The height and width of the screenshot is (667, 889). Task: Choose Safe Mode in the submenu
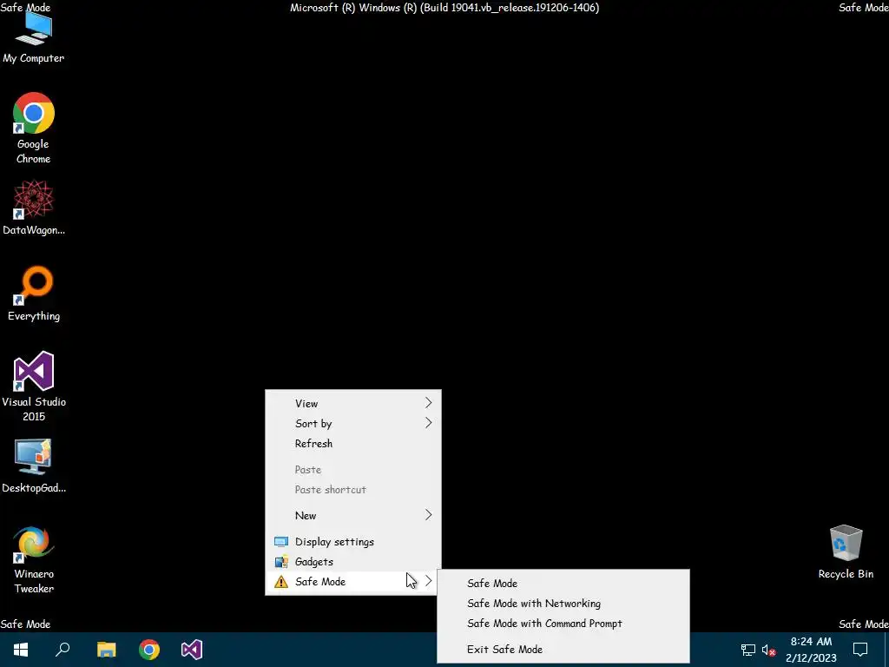pos(563,583)
